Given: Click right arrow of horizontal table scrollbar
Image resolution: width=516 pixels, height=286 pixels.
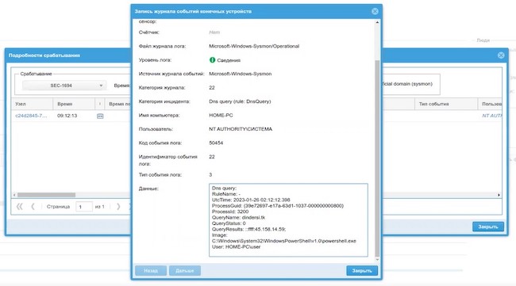Looking at the screenshot, I should click(x=499, y=195).
